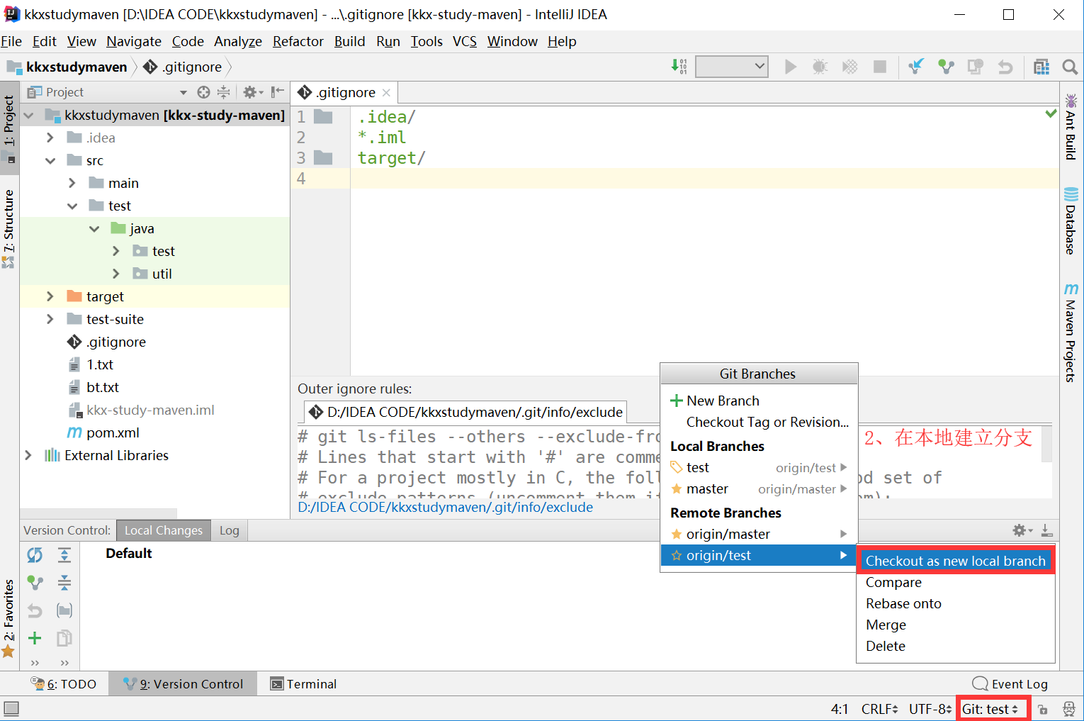Click the Debug bug icon in toolbar

click(x=820, y=67)
